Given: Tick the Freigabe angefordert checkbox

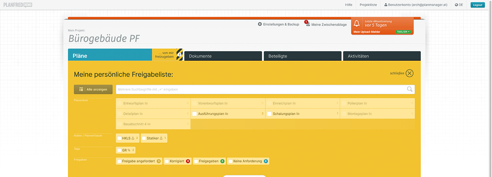Looking at the screenshot, I should (x=119, y=161).
